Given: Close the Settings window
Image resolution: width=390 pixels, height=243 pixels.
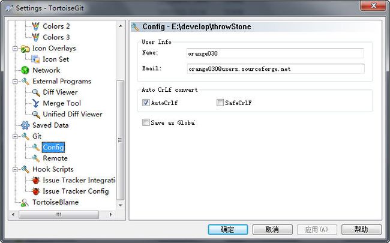Looking at the screenshot, I should [374, 6].
